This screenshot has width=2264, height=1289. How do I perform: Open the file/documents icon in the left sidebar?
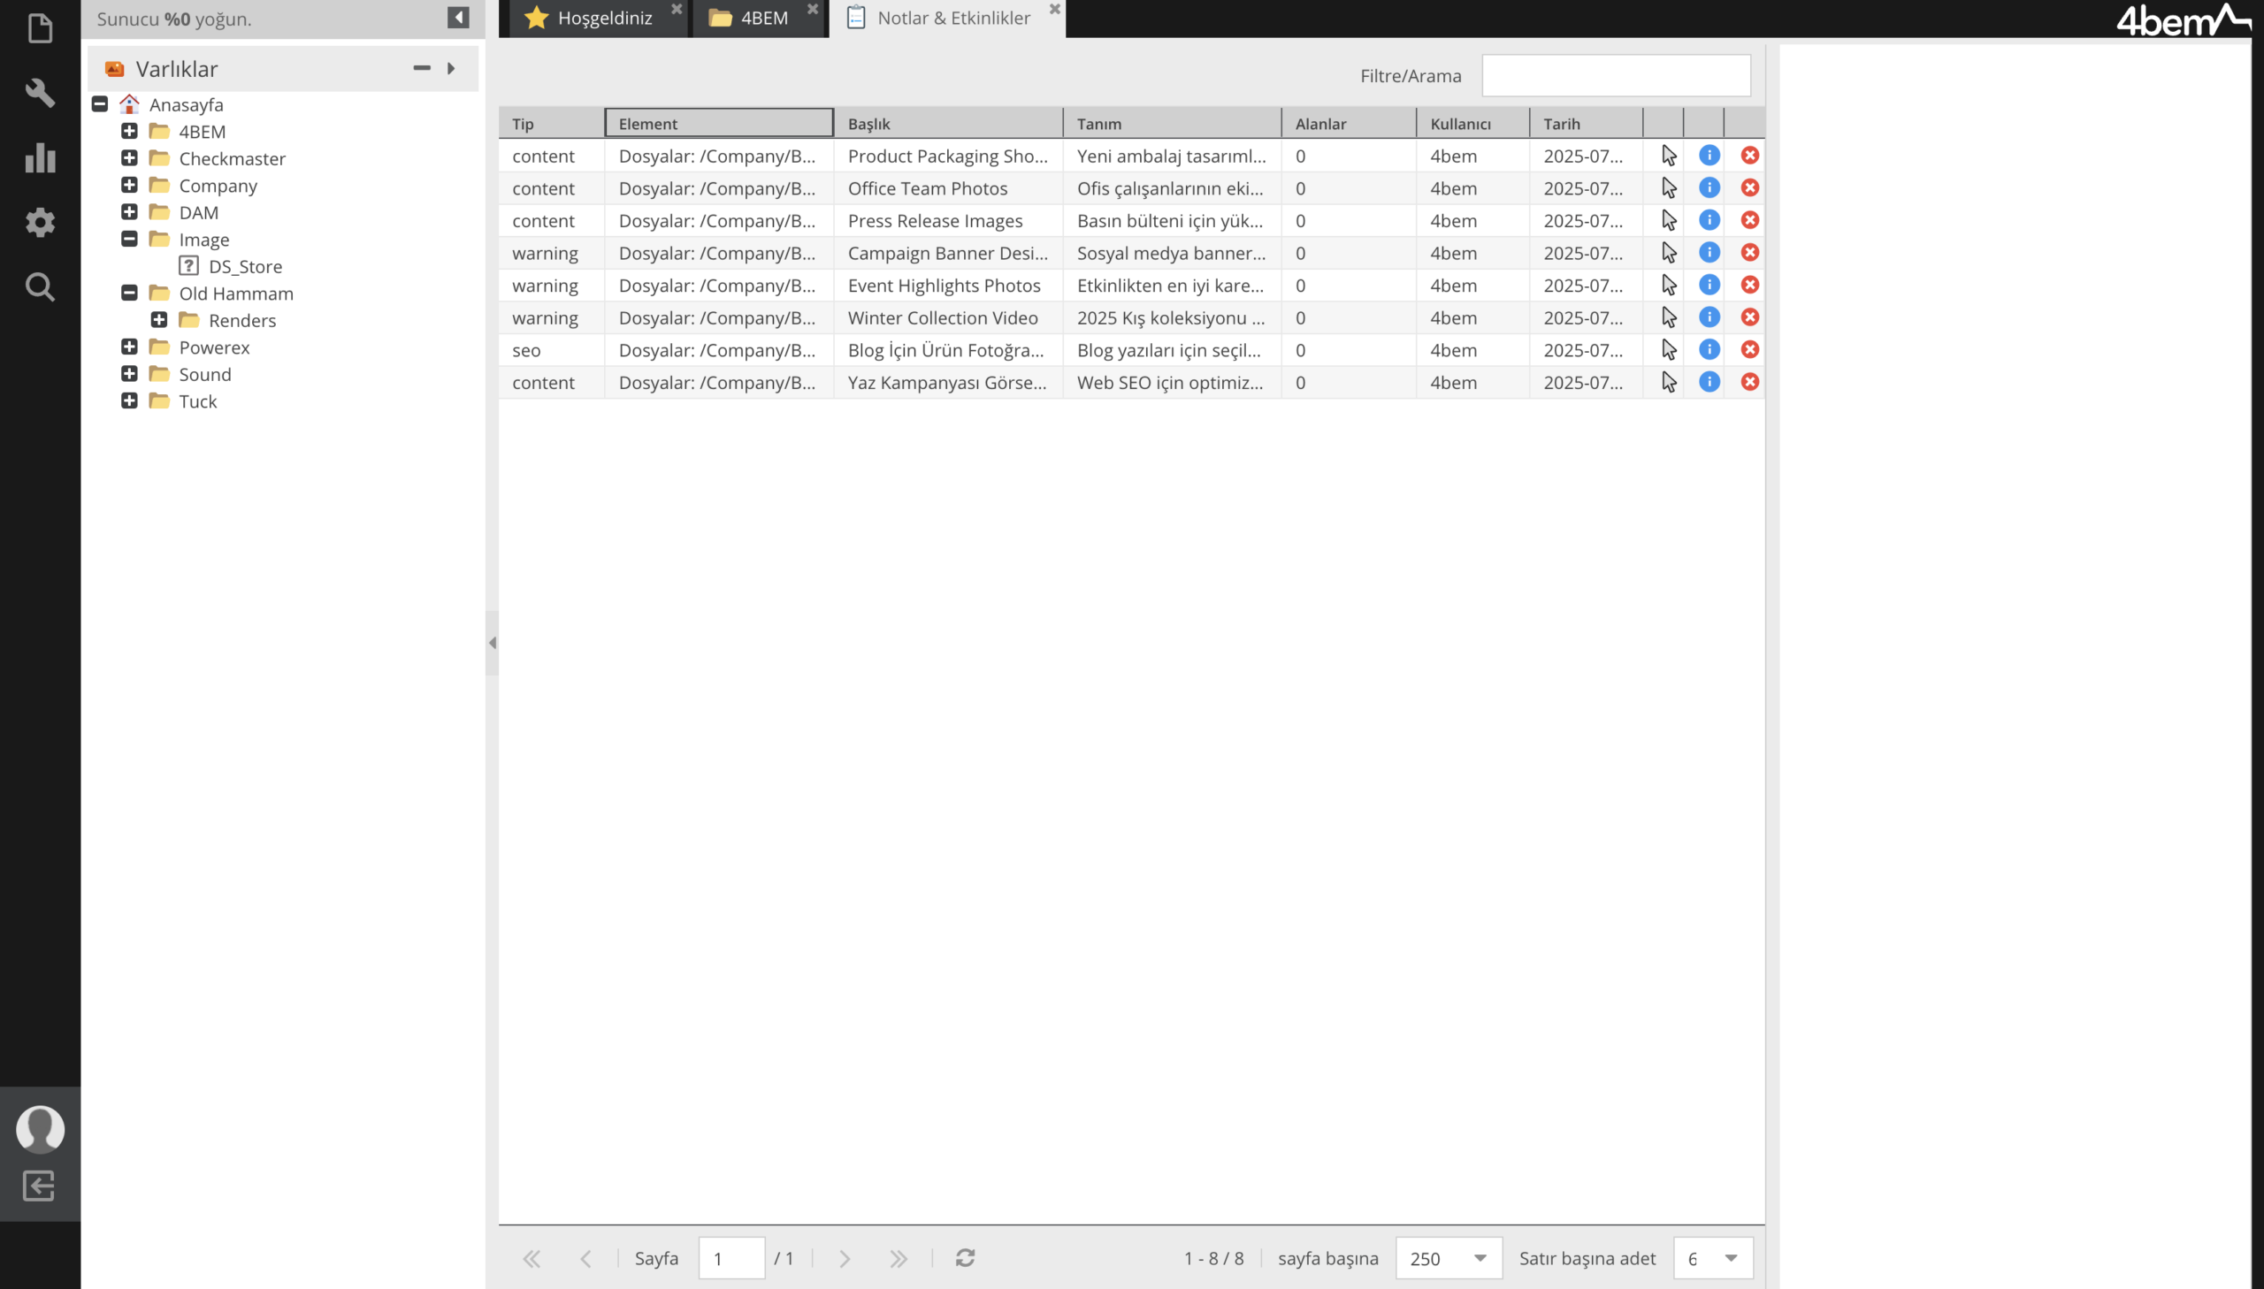[x=40, y=28]
